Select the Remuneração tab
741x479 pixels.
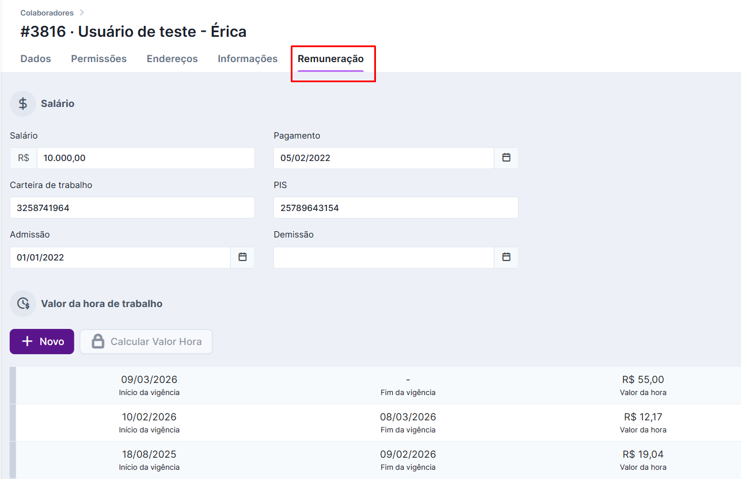(330, 59)
